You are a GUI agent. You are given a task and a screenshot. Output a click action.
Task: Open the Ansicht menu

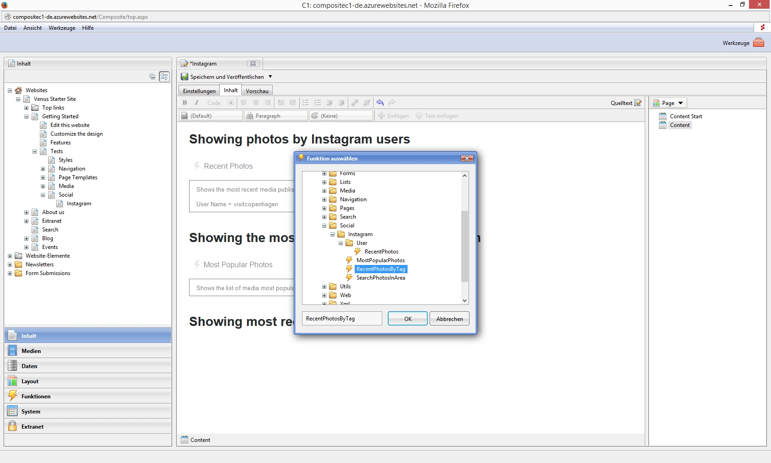click(x=33, y=28)
